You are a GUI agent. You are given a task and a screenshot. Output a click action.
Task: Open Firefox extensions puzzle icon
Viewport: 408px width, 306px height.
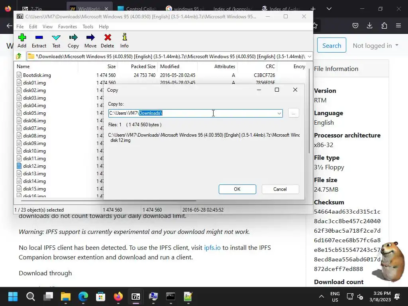click(x=384, y=25)
